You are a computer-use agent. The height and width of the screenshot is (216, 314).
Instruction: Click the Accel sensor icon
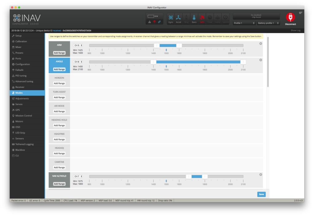pos(178,19)
